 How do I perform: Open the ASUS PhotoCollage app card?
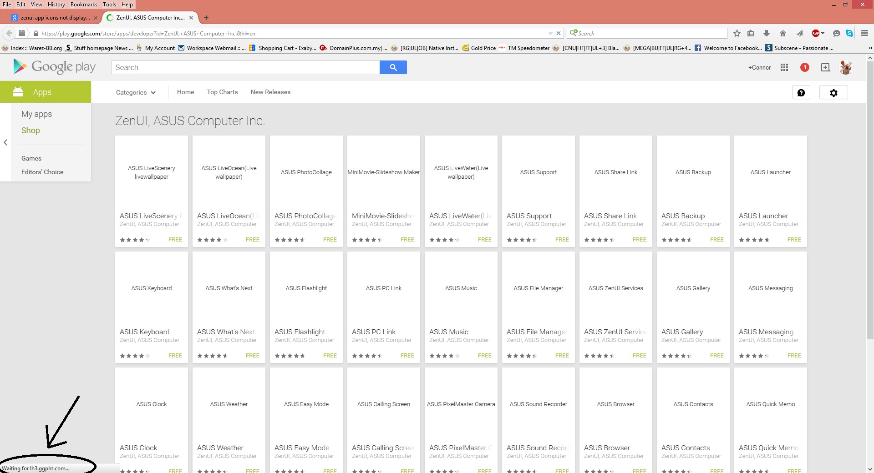[306, 191]
